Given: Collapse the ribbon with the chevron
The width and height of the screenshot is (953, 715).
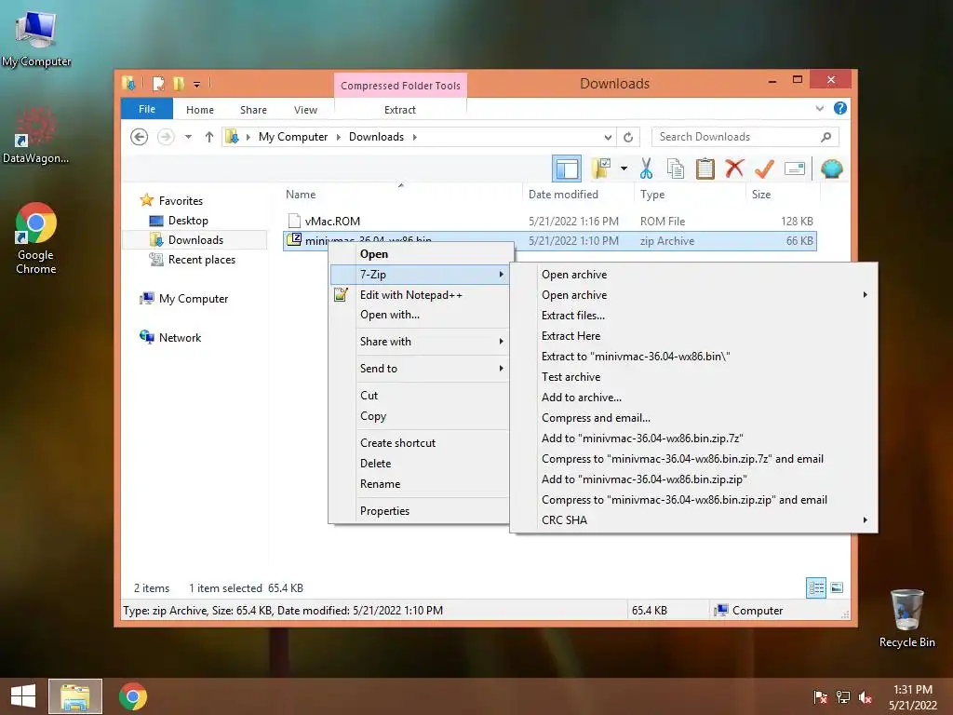Looking at the screenshot, I should click(x=819, y=108).
